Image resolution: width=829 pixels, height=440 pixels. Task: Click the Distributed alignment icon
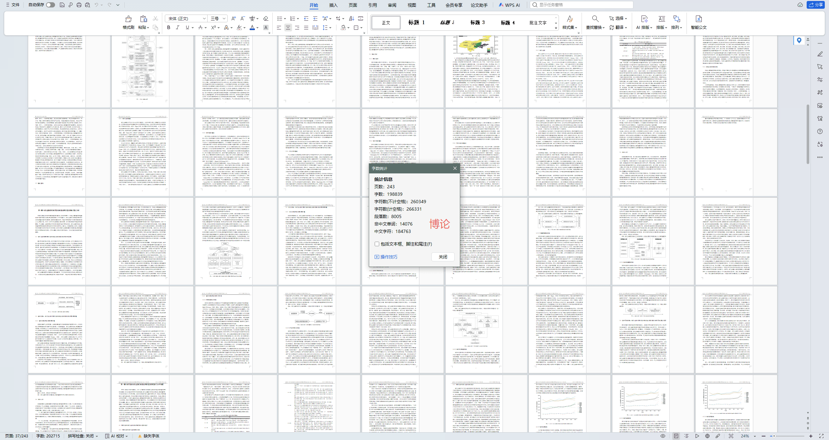click(x=315, y=27)
